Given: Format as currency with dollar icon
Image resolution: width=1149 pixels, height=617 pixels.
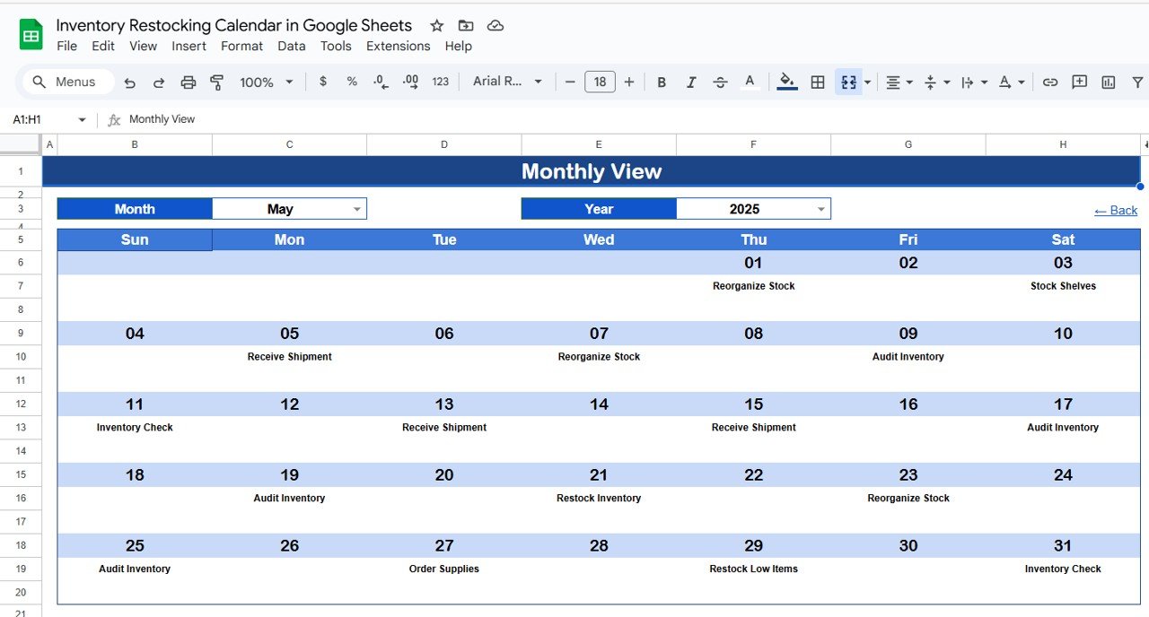Looking at the screenshot, I should pos(323,82).
